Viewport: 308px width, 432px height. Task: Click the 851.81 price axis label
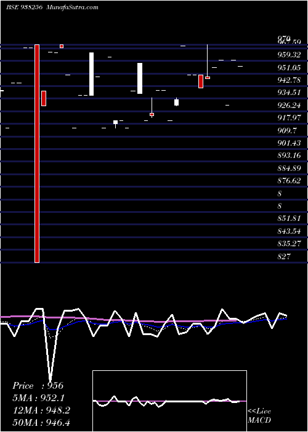click(x=289, y=218)
